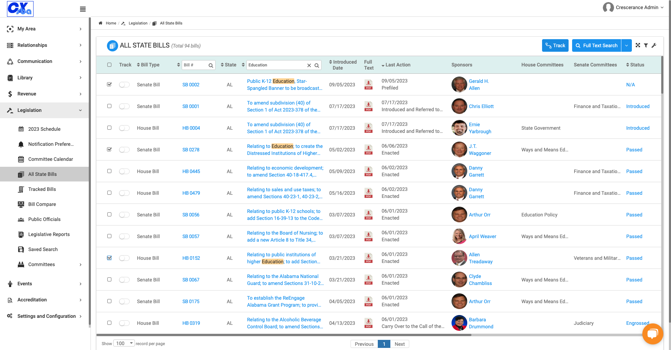671x350 pixels.
Task: Clear the Education search text
Action: (309, 65)
